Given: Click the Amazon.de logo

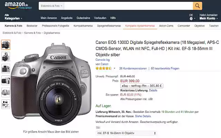Looking at the screenshot, I should [x=16, y=5].
